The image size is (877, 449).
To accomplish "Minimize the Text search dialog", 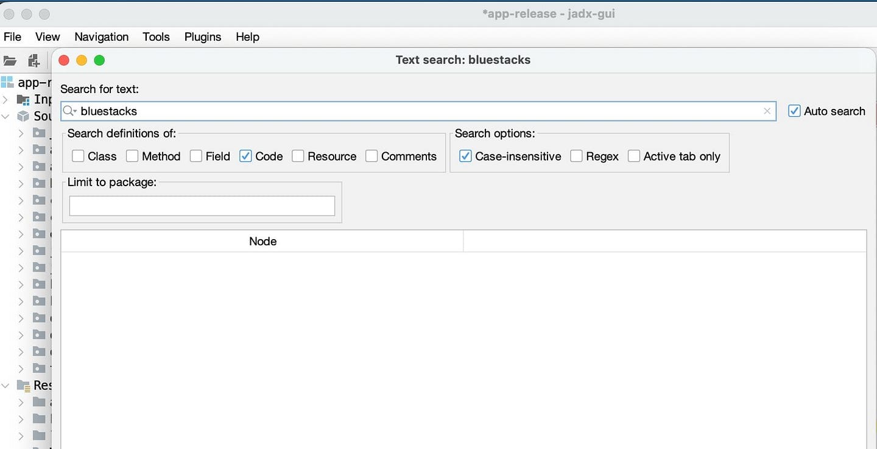I will click(x=82, y=60).
